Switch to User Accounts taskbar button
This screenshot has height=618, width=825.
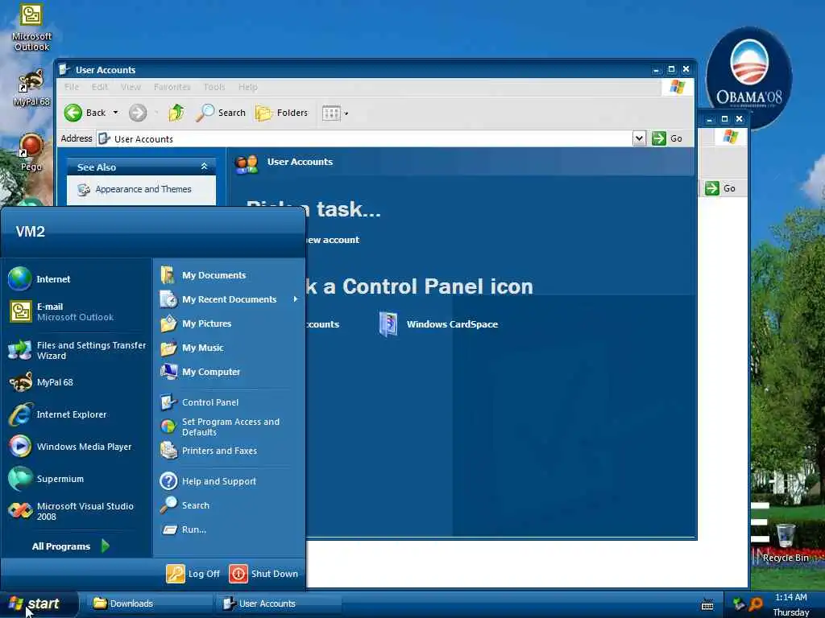click(x=278, y=604)
